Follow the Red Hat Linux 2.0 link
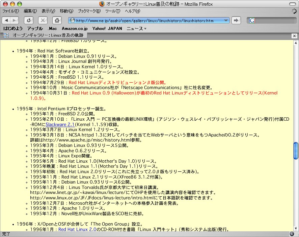This screenshot has height=237, width=299. [x=77, y=229]
